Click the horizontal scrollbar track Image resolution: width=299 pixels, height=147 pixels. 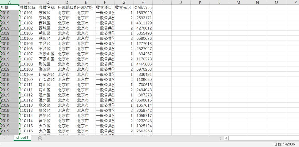[264, 138]
